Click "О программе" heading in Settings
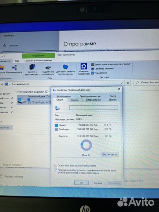Image resolution: width=159 pixels, height=212 pixels. tap(80, 44)
